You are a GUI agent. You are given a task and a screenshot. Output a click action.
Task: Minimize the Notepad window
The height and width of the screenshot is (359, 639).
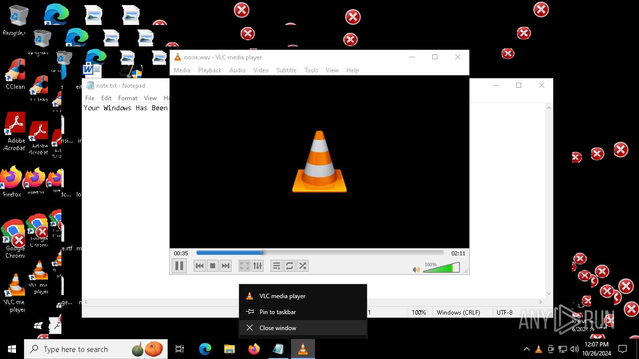point(496,85)
